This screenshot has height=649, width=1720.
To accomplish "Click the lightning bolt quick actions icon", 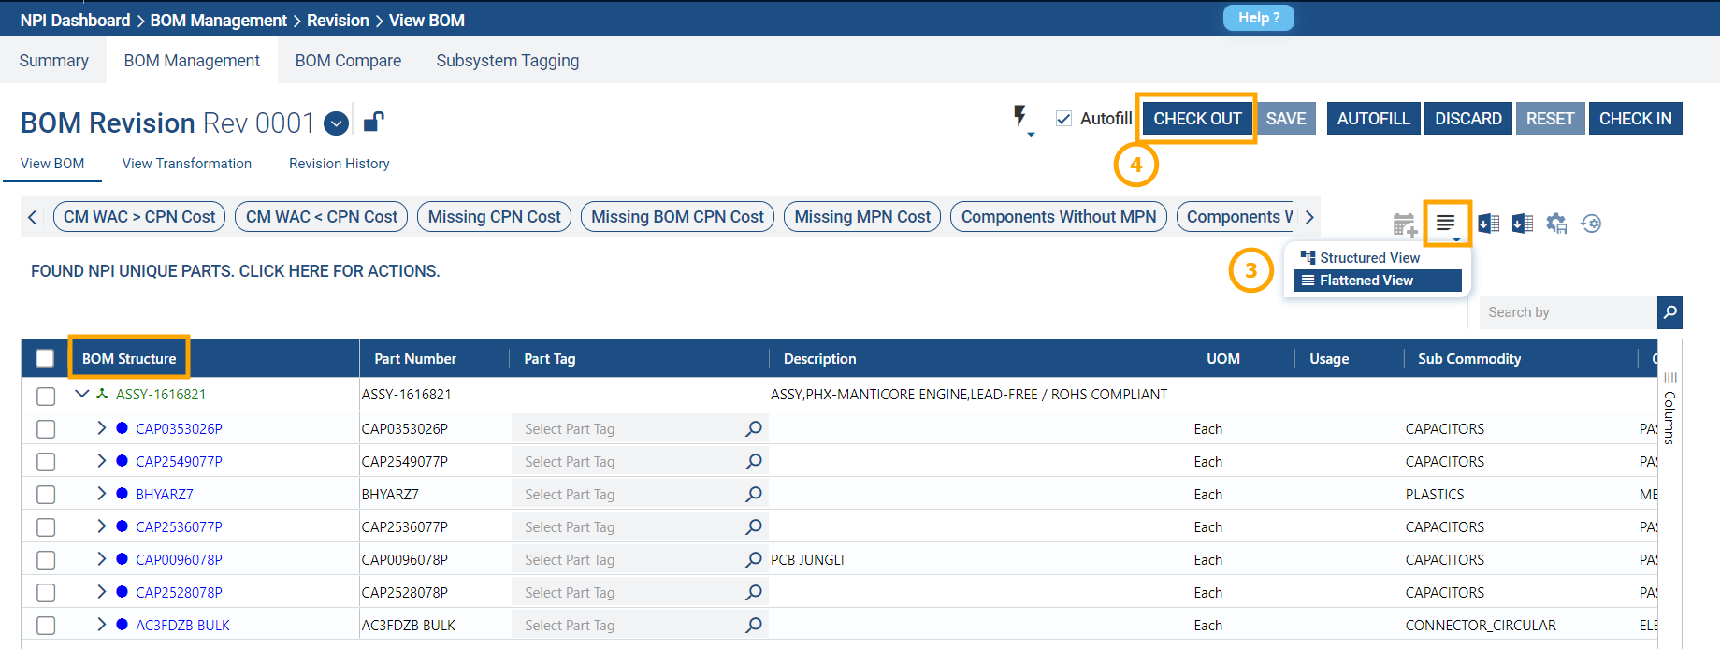I will click(x=1020, y=118).
